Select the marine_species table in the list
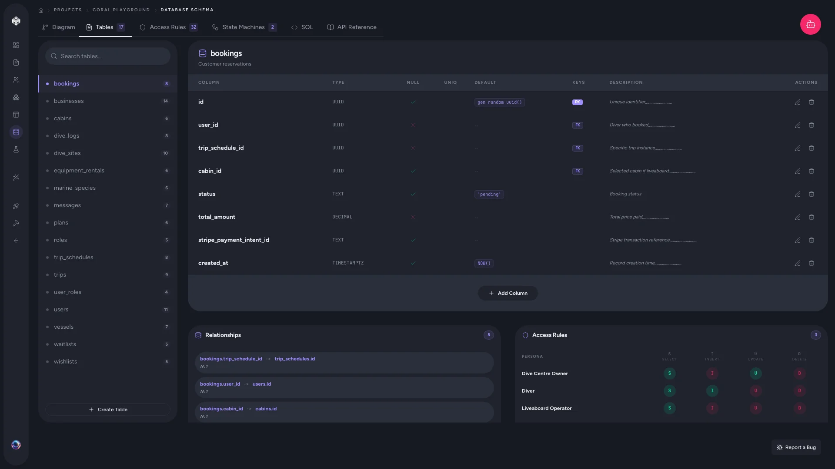Image resolution: width=835 pixels, height=469 pixels. [108, 188]
